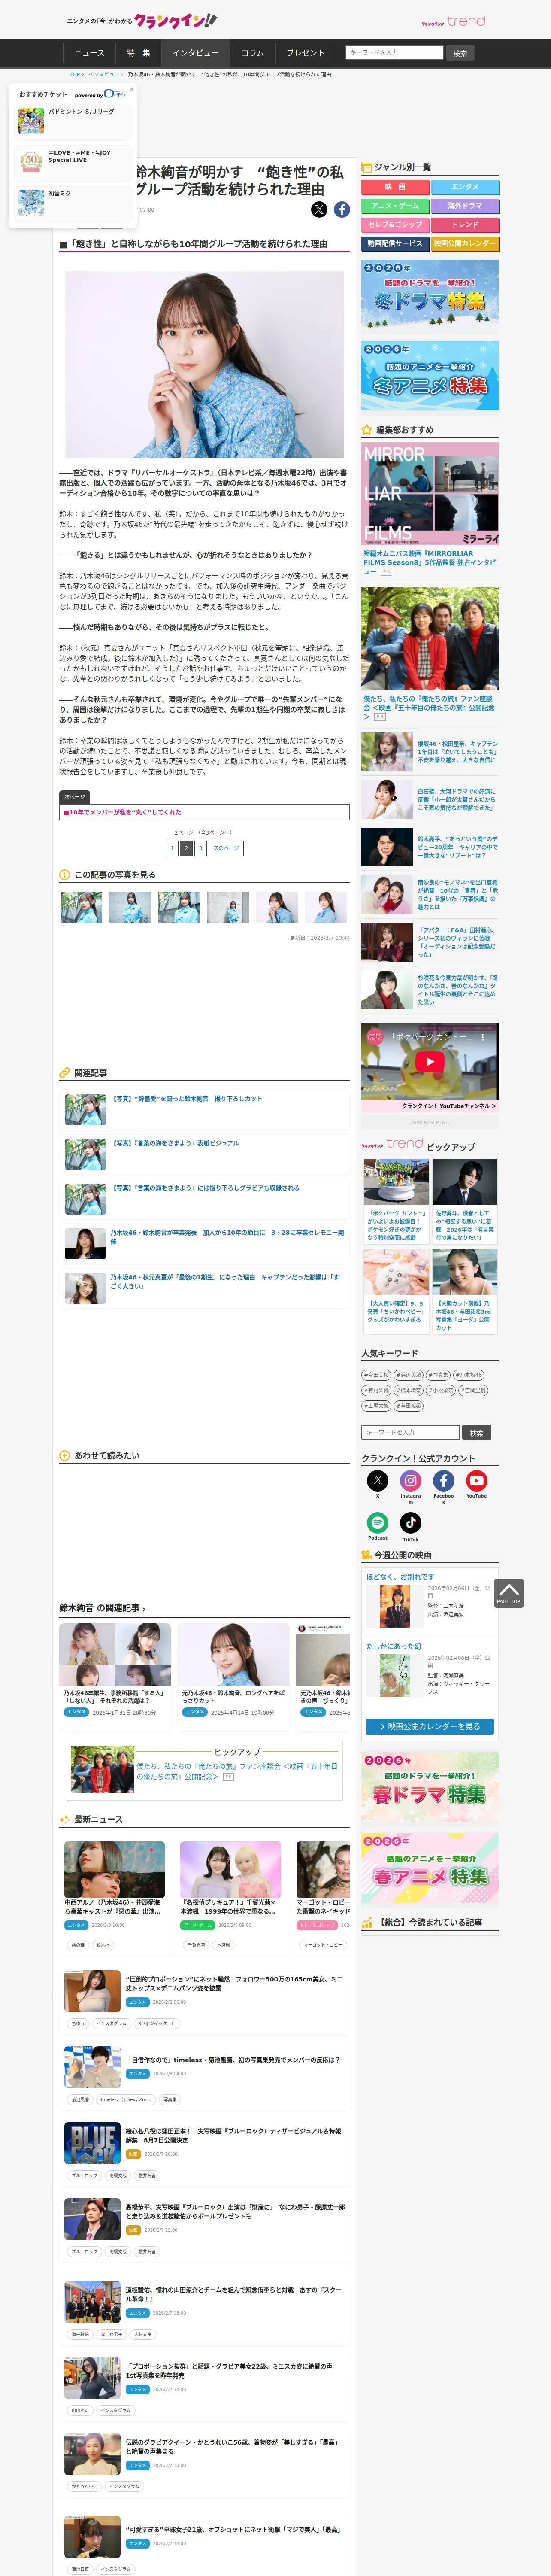The image size is (551, 2576).
Task: Open the movie ほどなく、お別れです
Action: pos(400,1576)
